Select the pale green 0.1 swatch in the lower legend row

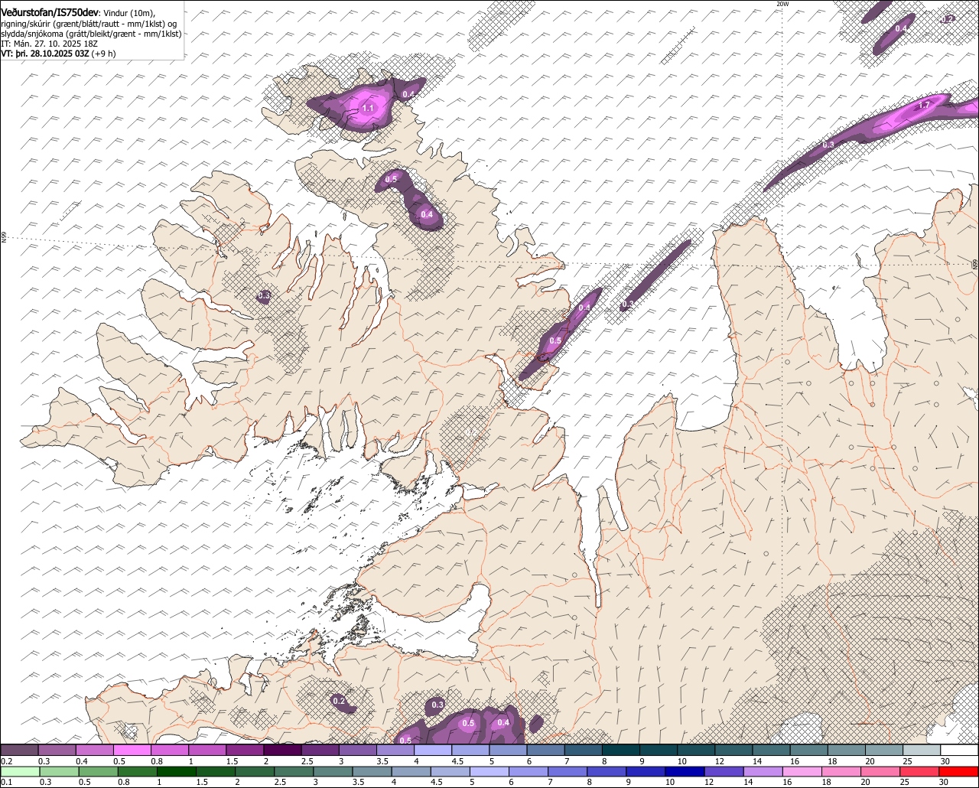(20, 772)
